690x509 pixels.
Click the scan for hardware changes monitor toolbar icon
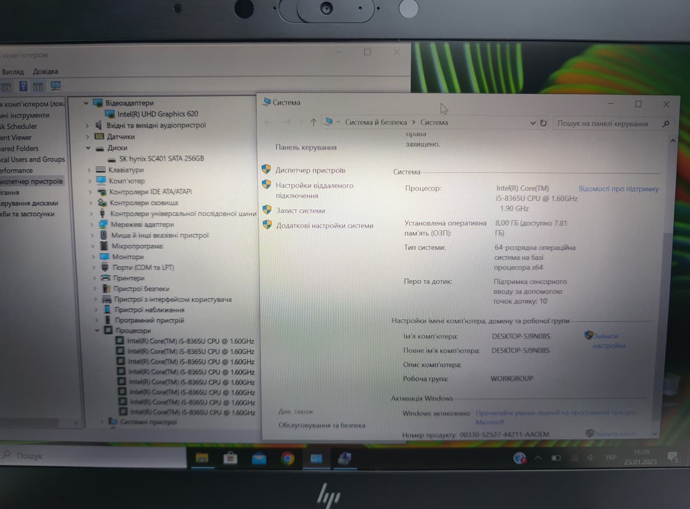tap(56, 86)
